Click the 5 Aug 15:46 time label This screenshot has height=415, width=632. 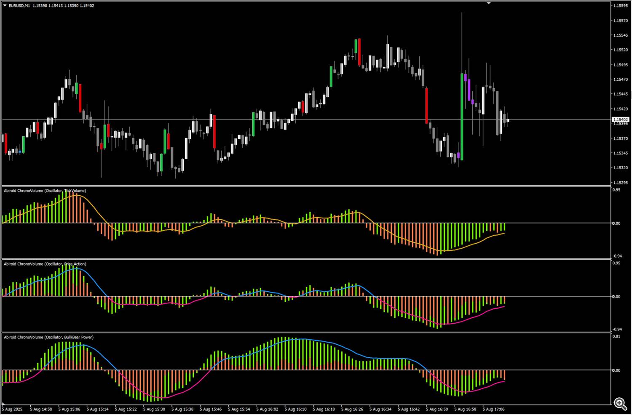pos(211,409)
